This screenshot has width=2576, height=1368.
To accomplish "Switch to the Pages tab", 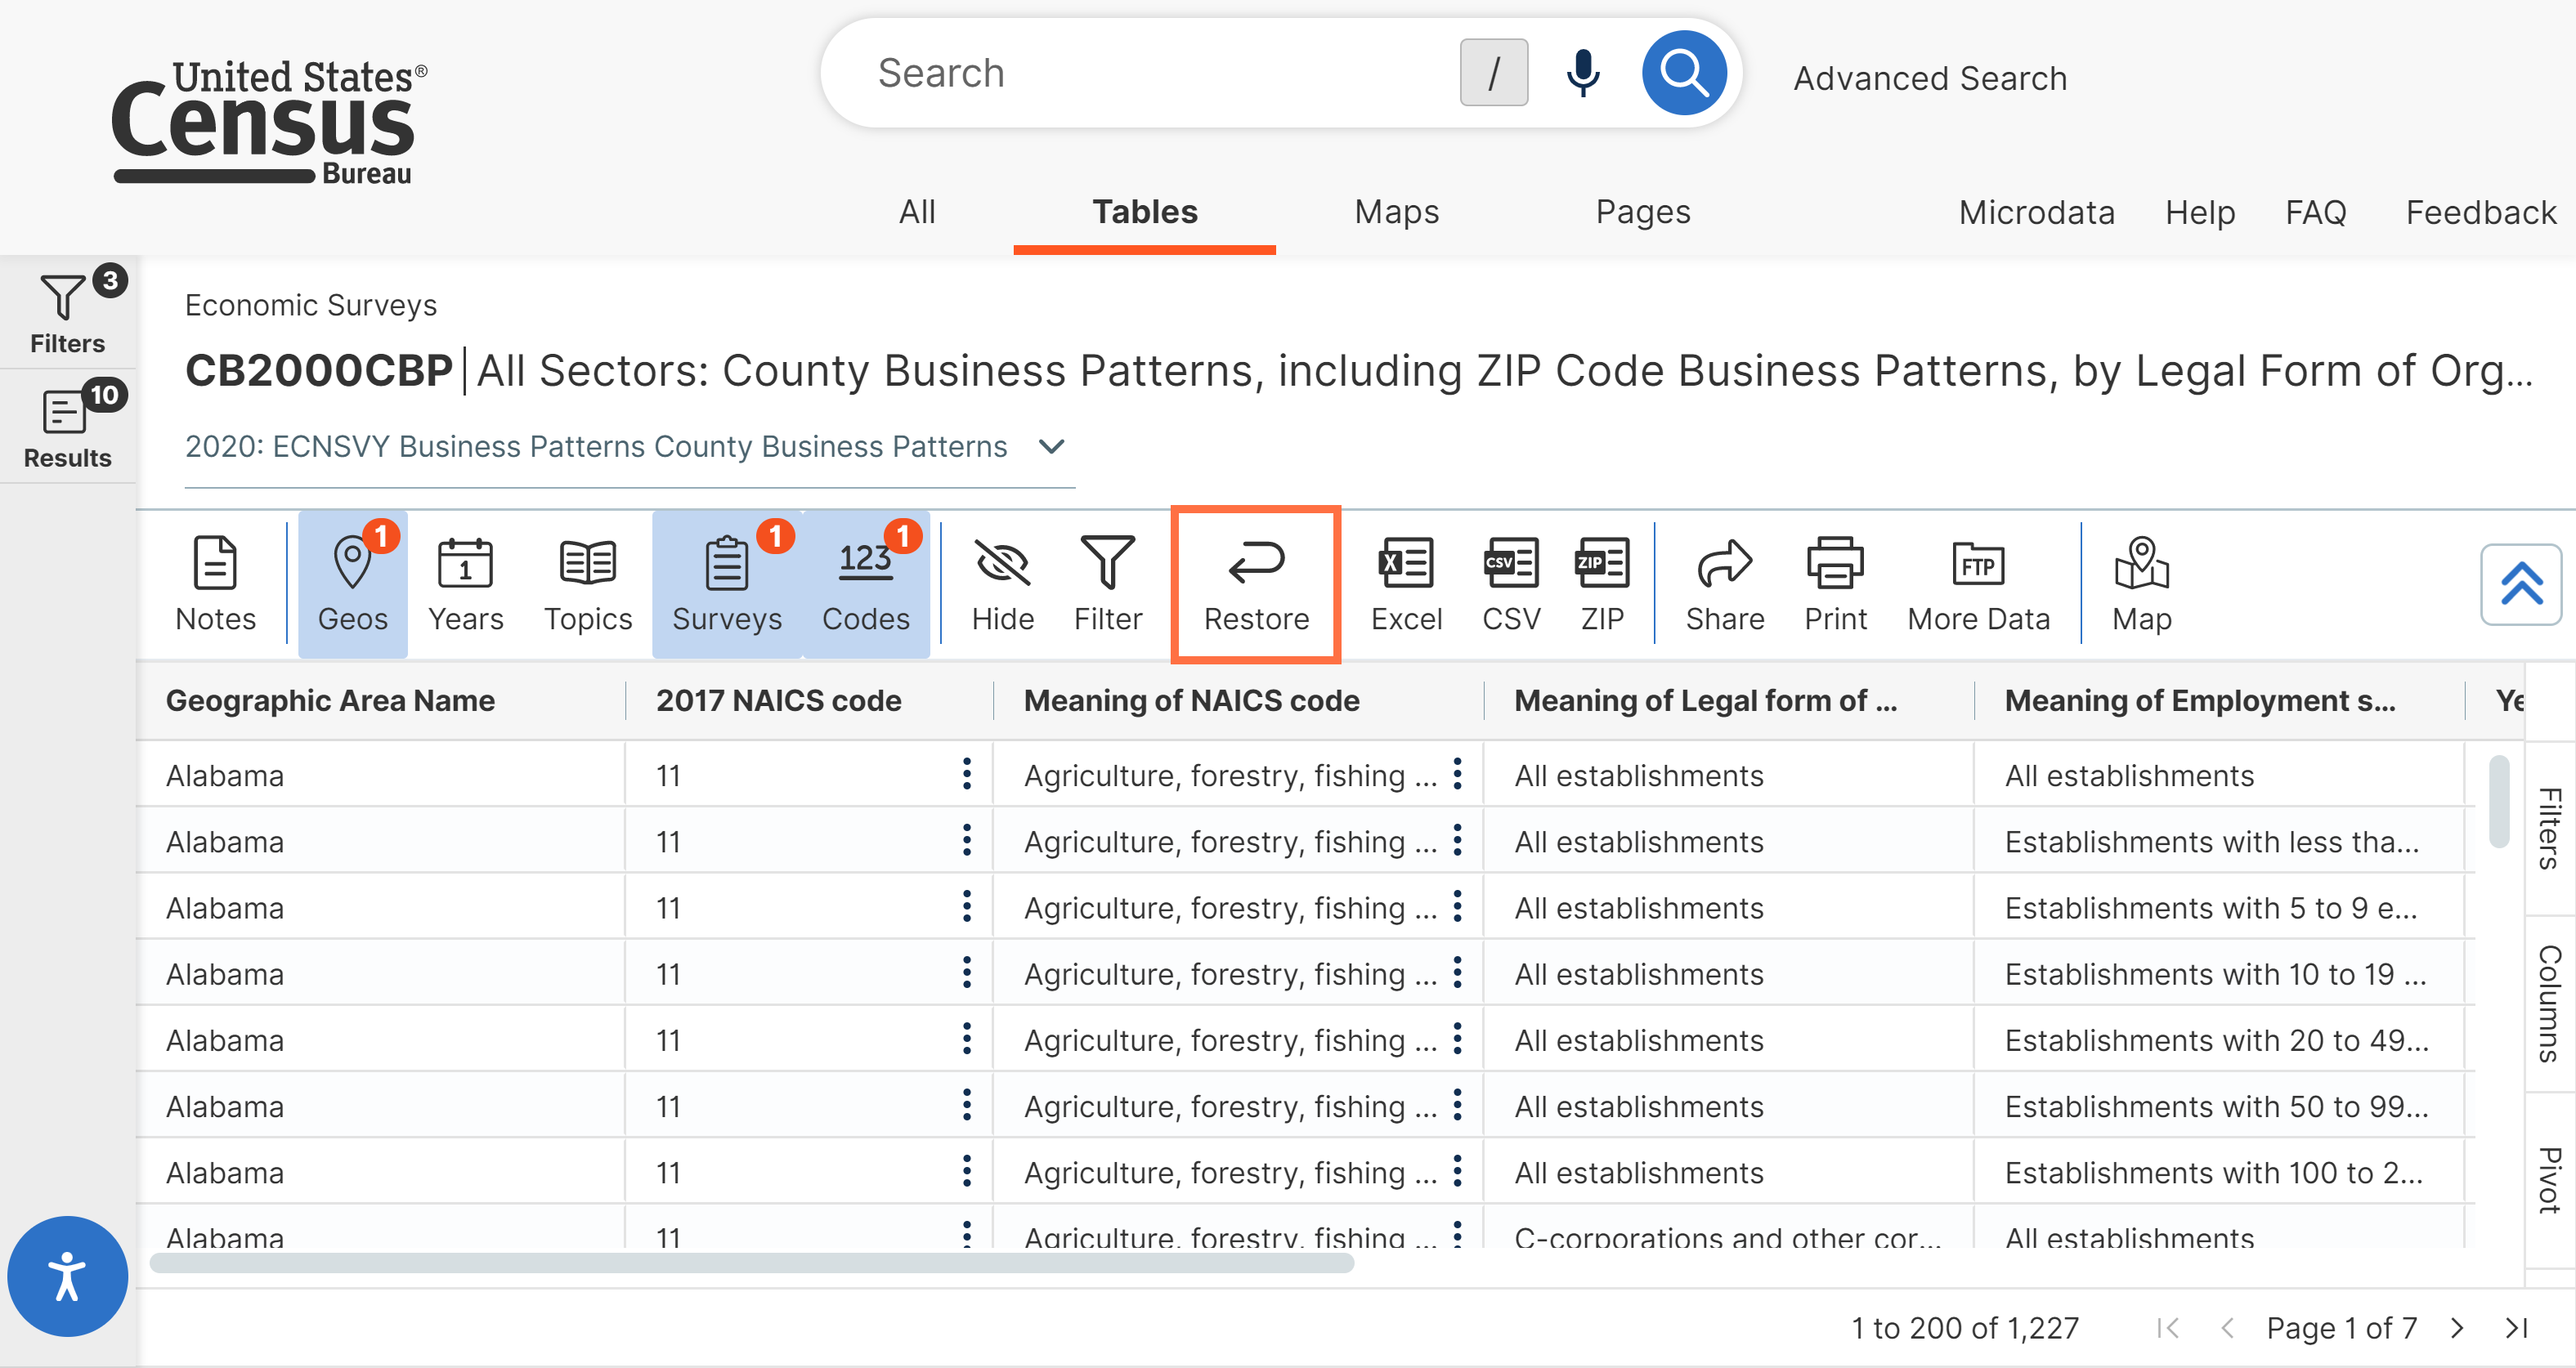I will coord(1643,212).
